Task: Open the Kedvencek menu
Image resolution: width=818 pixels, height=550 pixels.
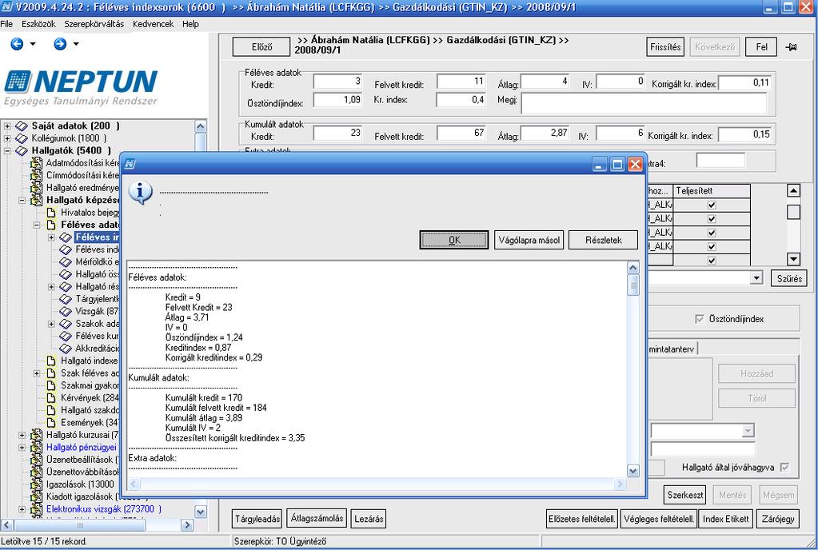Action: click(x=154, y=24)
